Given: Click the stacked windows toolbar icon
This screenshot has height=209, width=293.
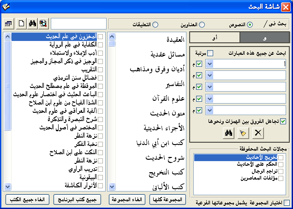Looking at the screenshot, I should pos(8,23).
